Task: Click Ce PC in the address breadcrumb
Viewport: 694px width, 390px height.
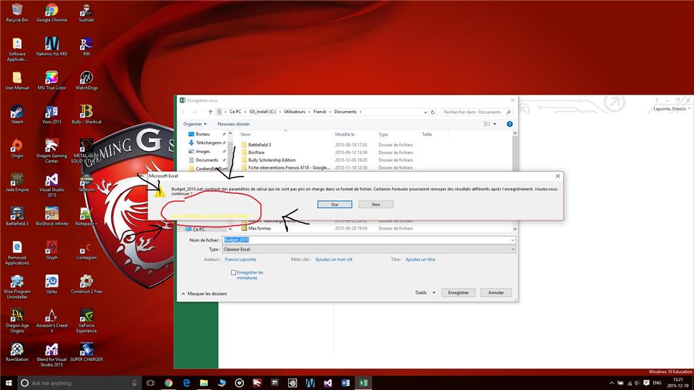Action: [x=235, y=112]
